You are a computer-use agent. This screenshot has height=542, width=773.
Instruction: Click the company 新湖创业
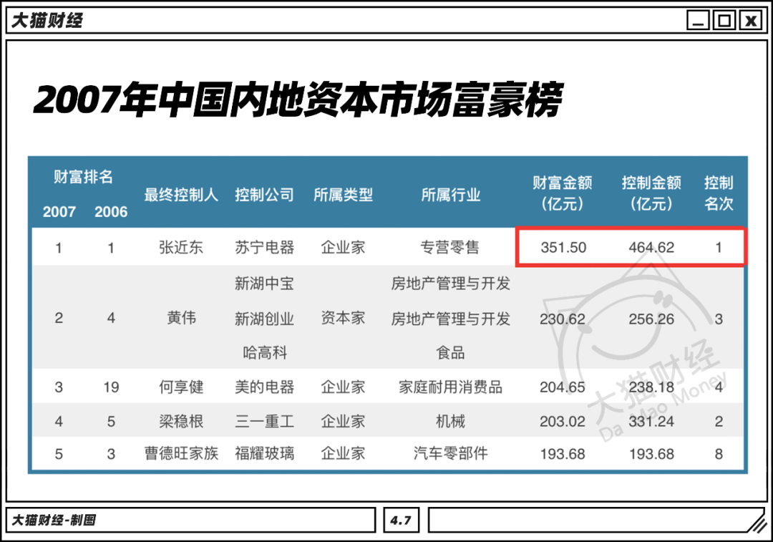[x=264, y=319]
